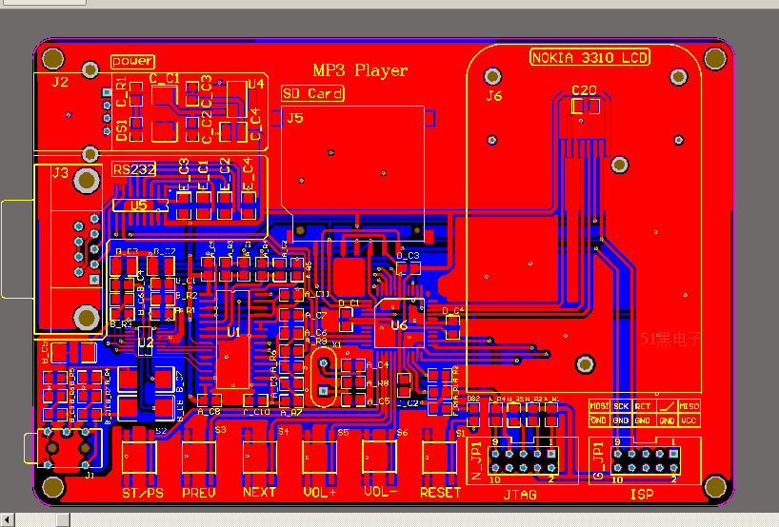Select the "ISP" header label
This screenshot has width=779, height=527.
(642, 495)
